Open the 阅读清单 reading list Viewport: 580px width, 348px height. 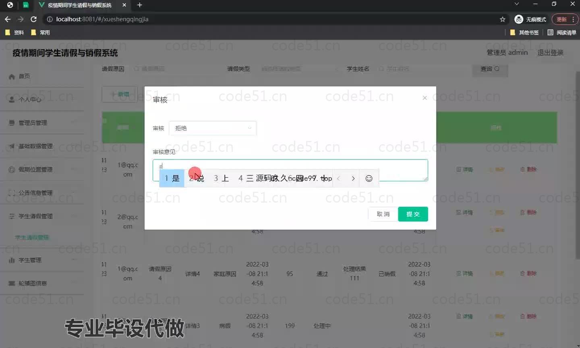tap(562, 33)
